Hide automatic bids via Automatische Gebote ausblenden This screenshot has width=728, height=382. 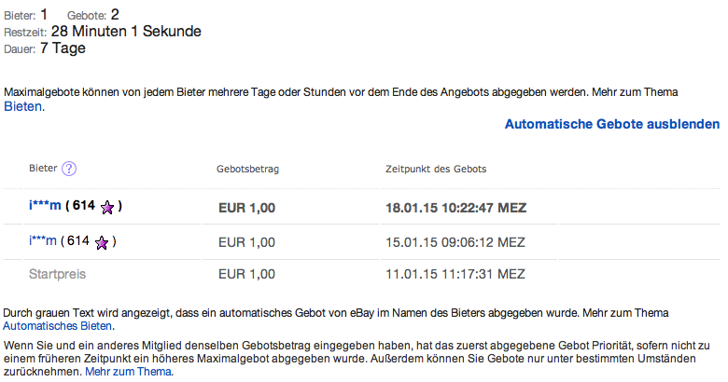pyautogui.click(x=611, y=124)
